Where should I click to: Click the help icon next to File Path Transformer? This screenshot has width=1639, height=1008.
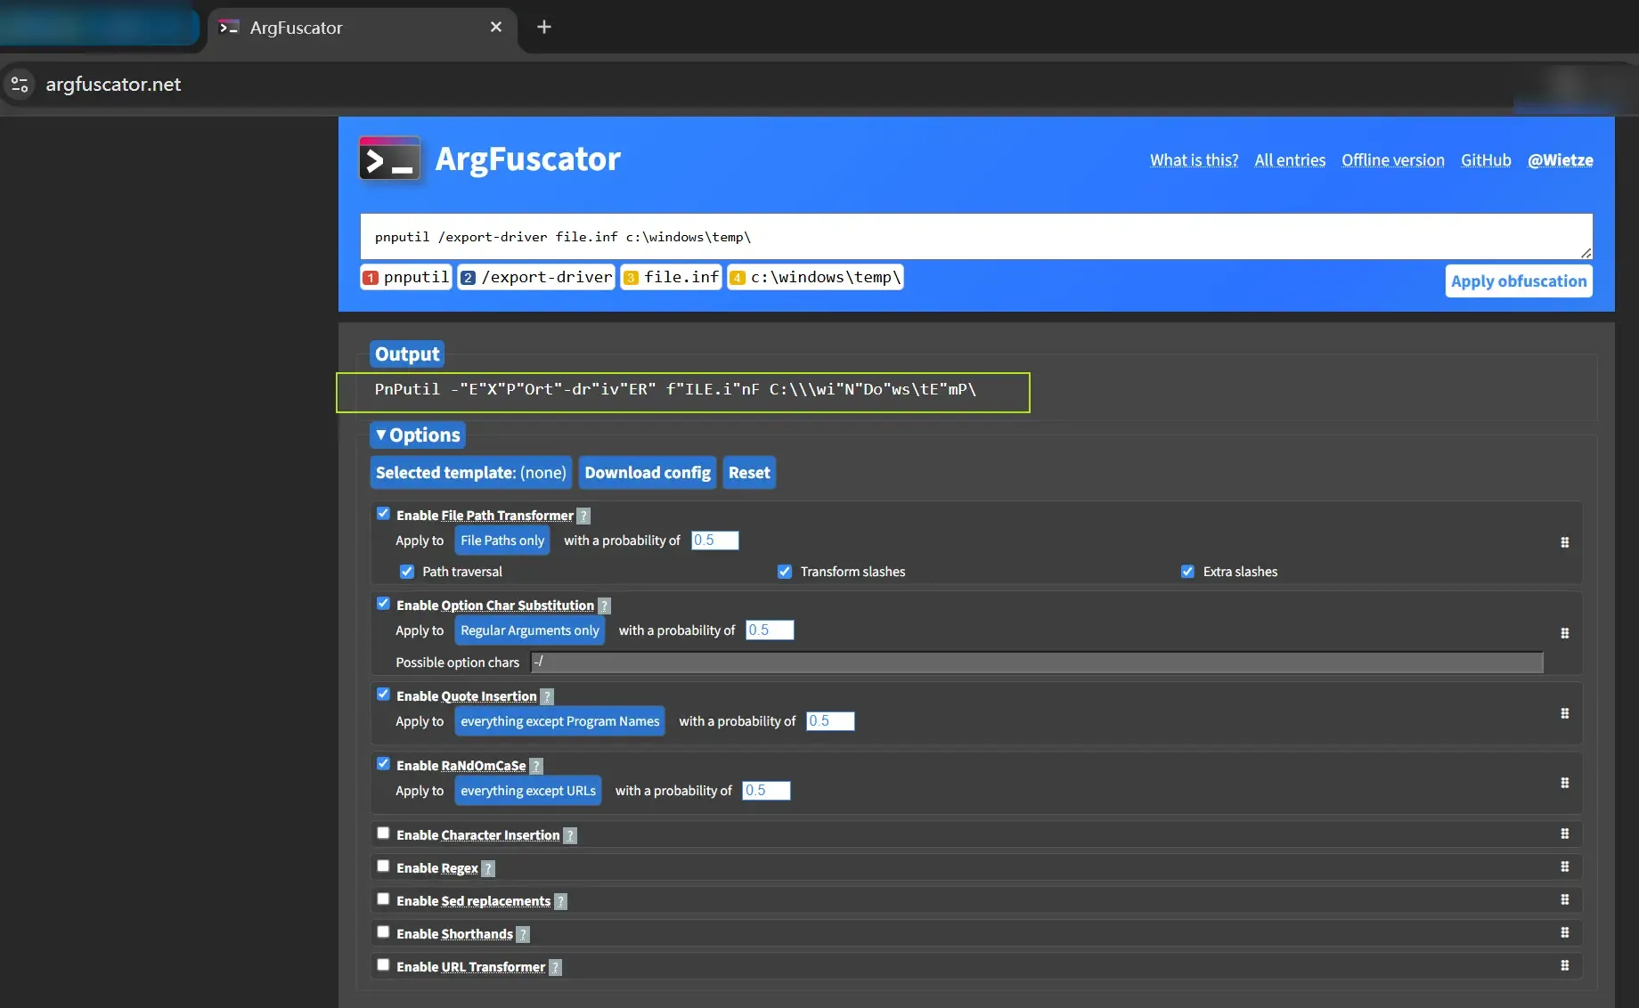(x=583, y=516)
